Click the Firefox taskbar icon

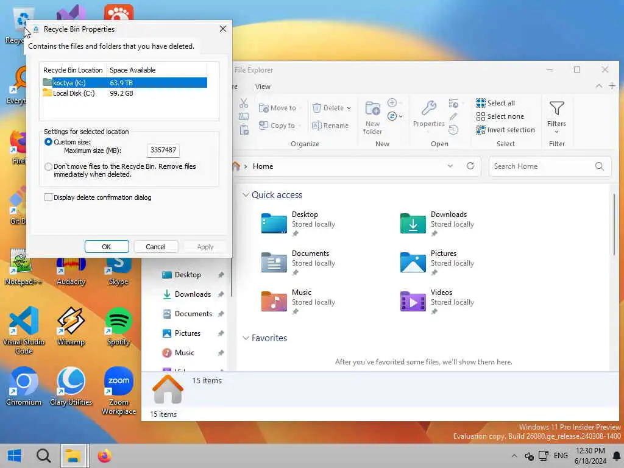point(105,456)
